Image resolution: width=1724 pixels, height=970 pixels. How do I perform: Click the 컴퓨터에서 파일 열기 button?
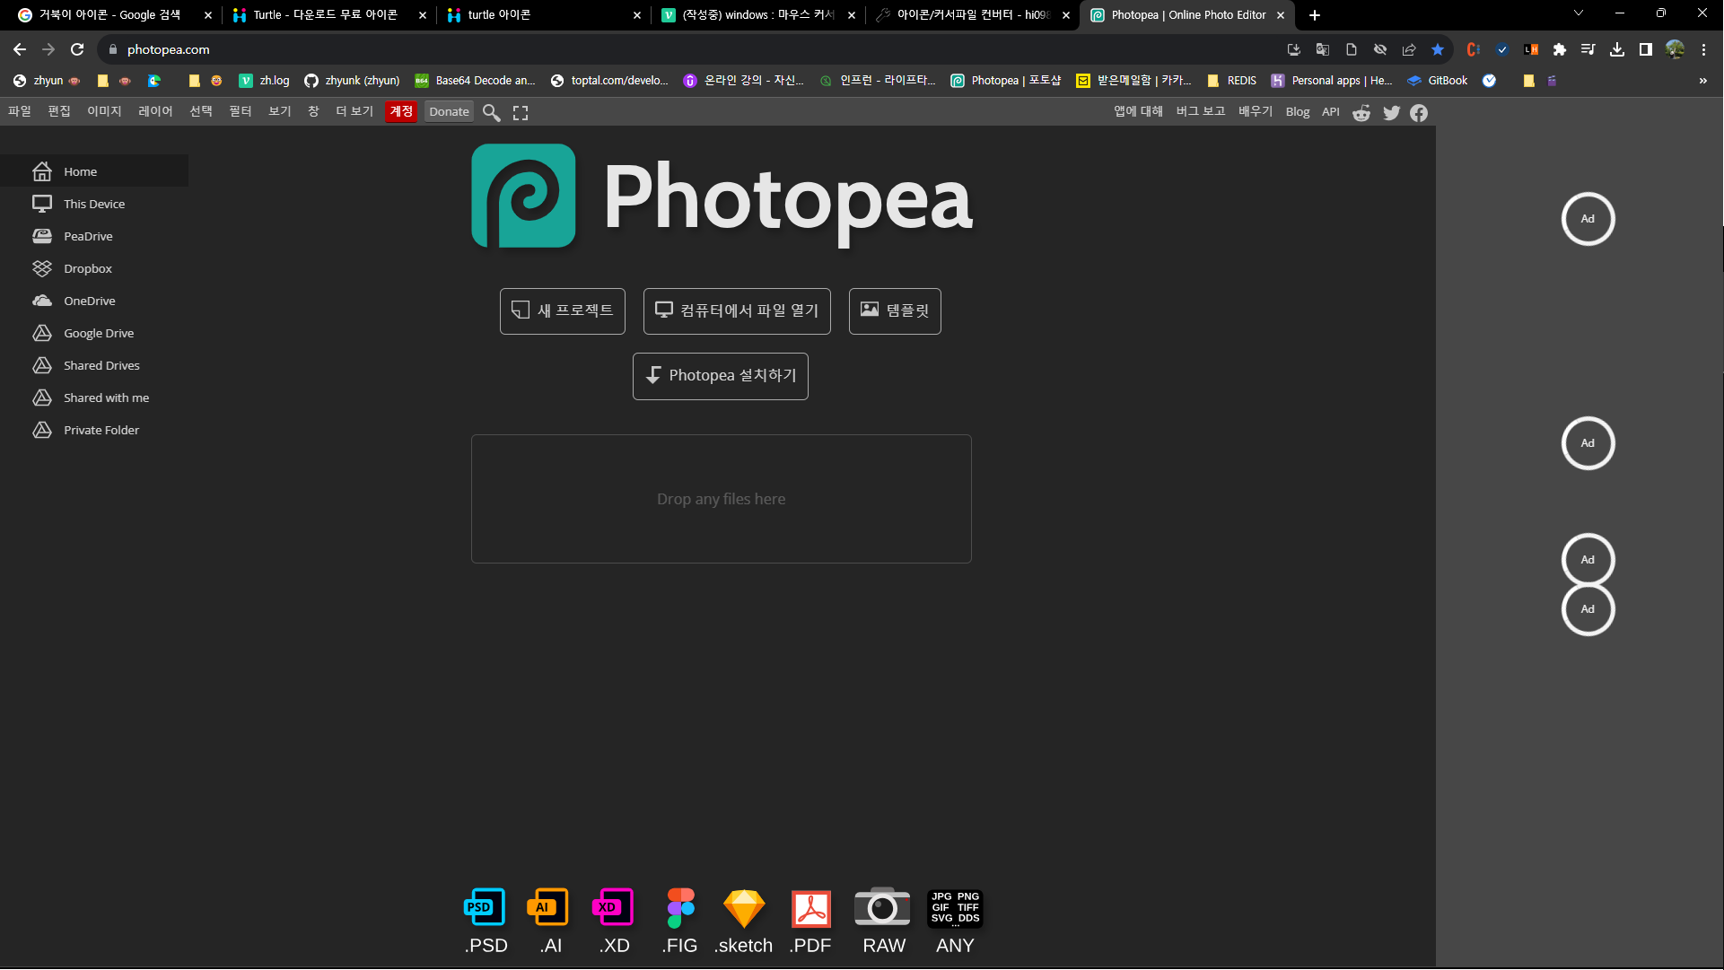coord(737,310)
